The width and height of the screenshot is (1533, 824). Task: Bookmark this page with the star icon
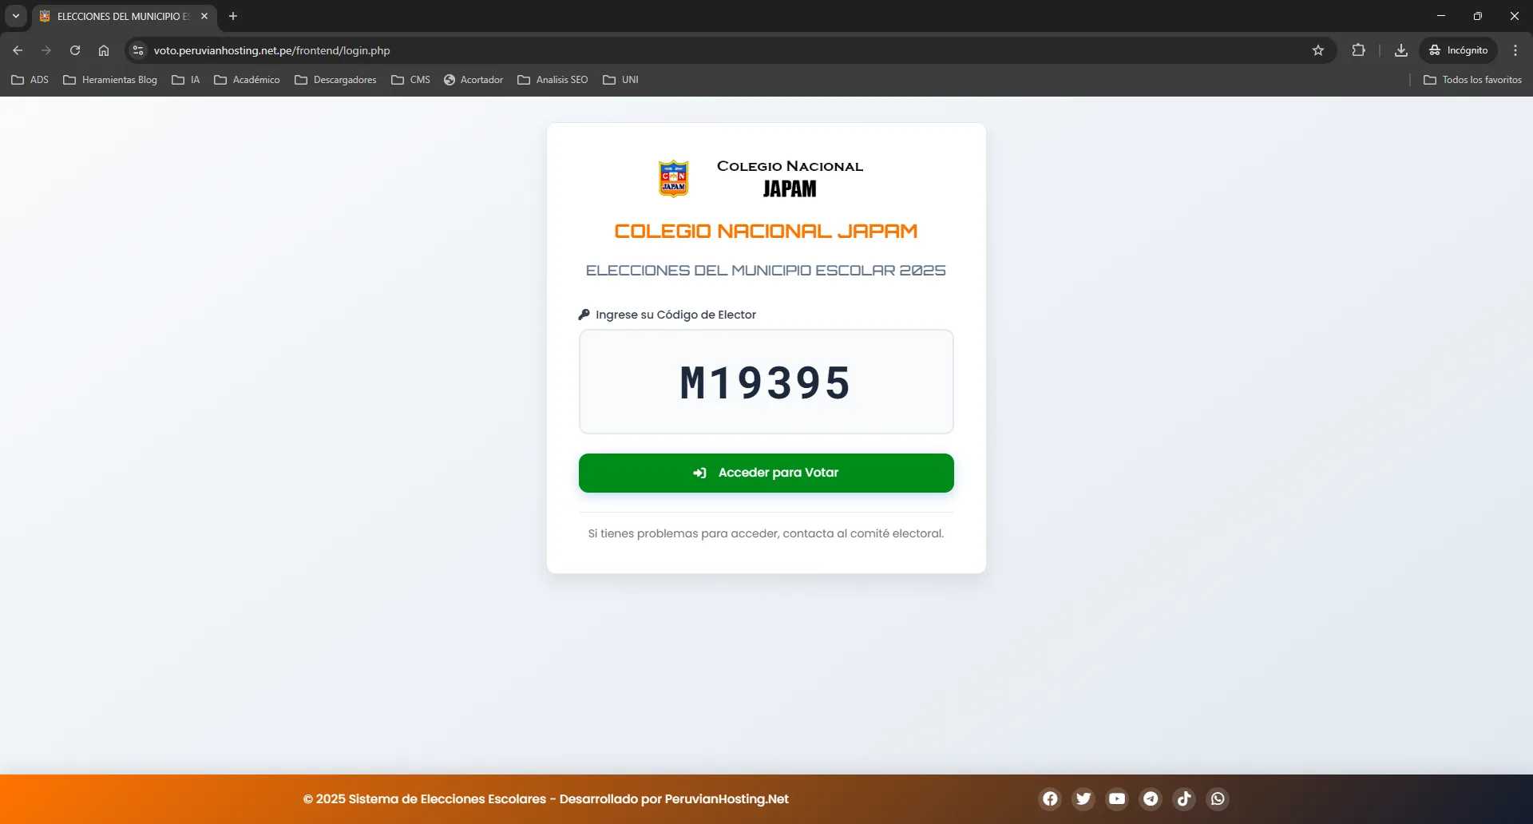point(1318,50)
